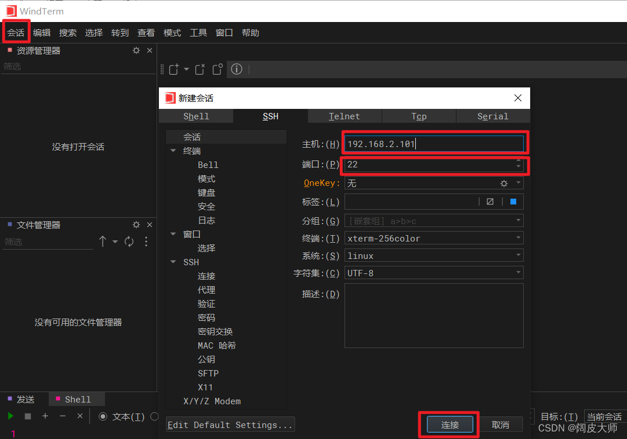
Task: Click the duplicate session toolbar icon
Action: (218, 69)
